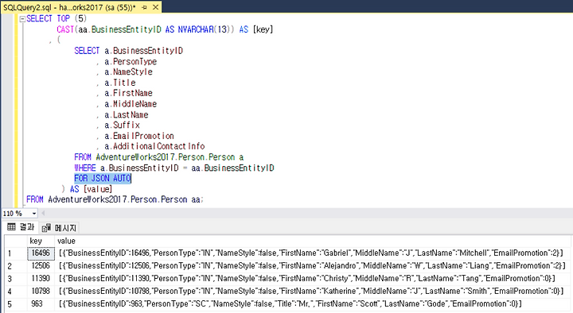Click row header number 3
573x313 pixels.
point(16,279)
